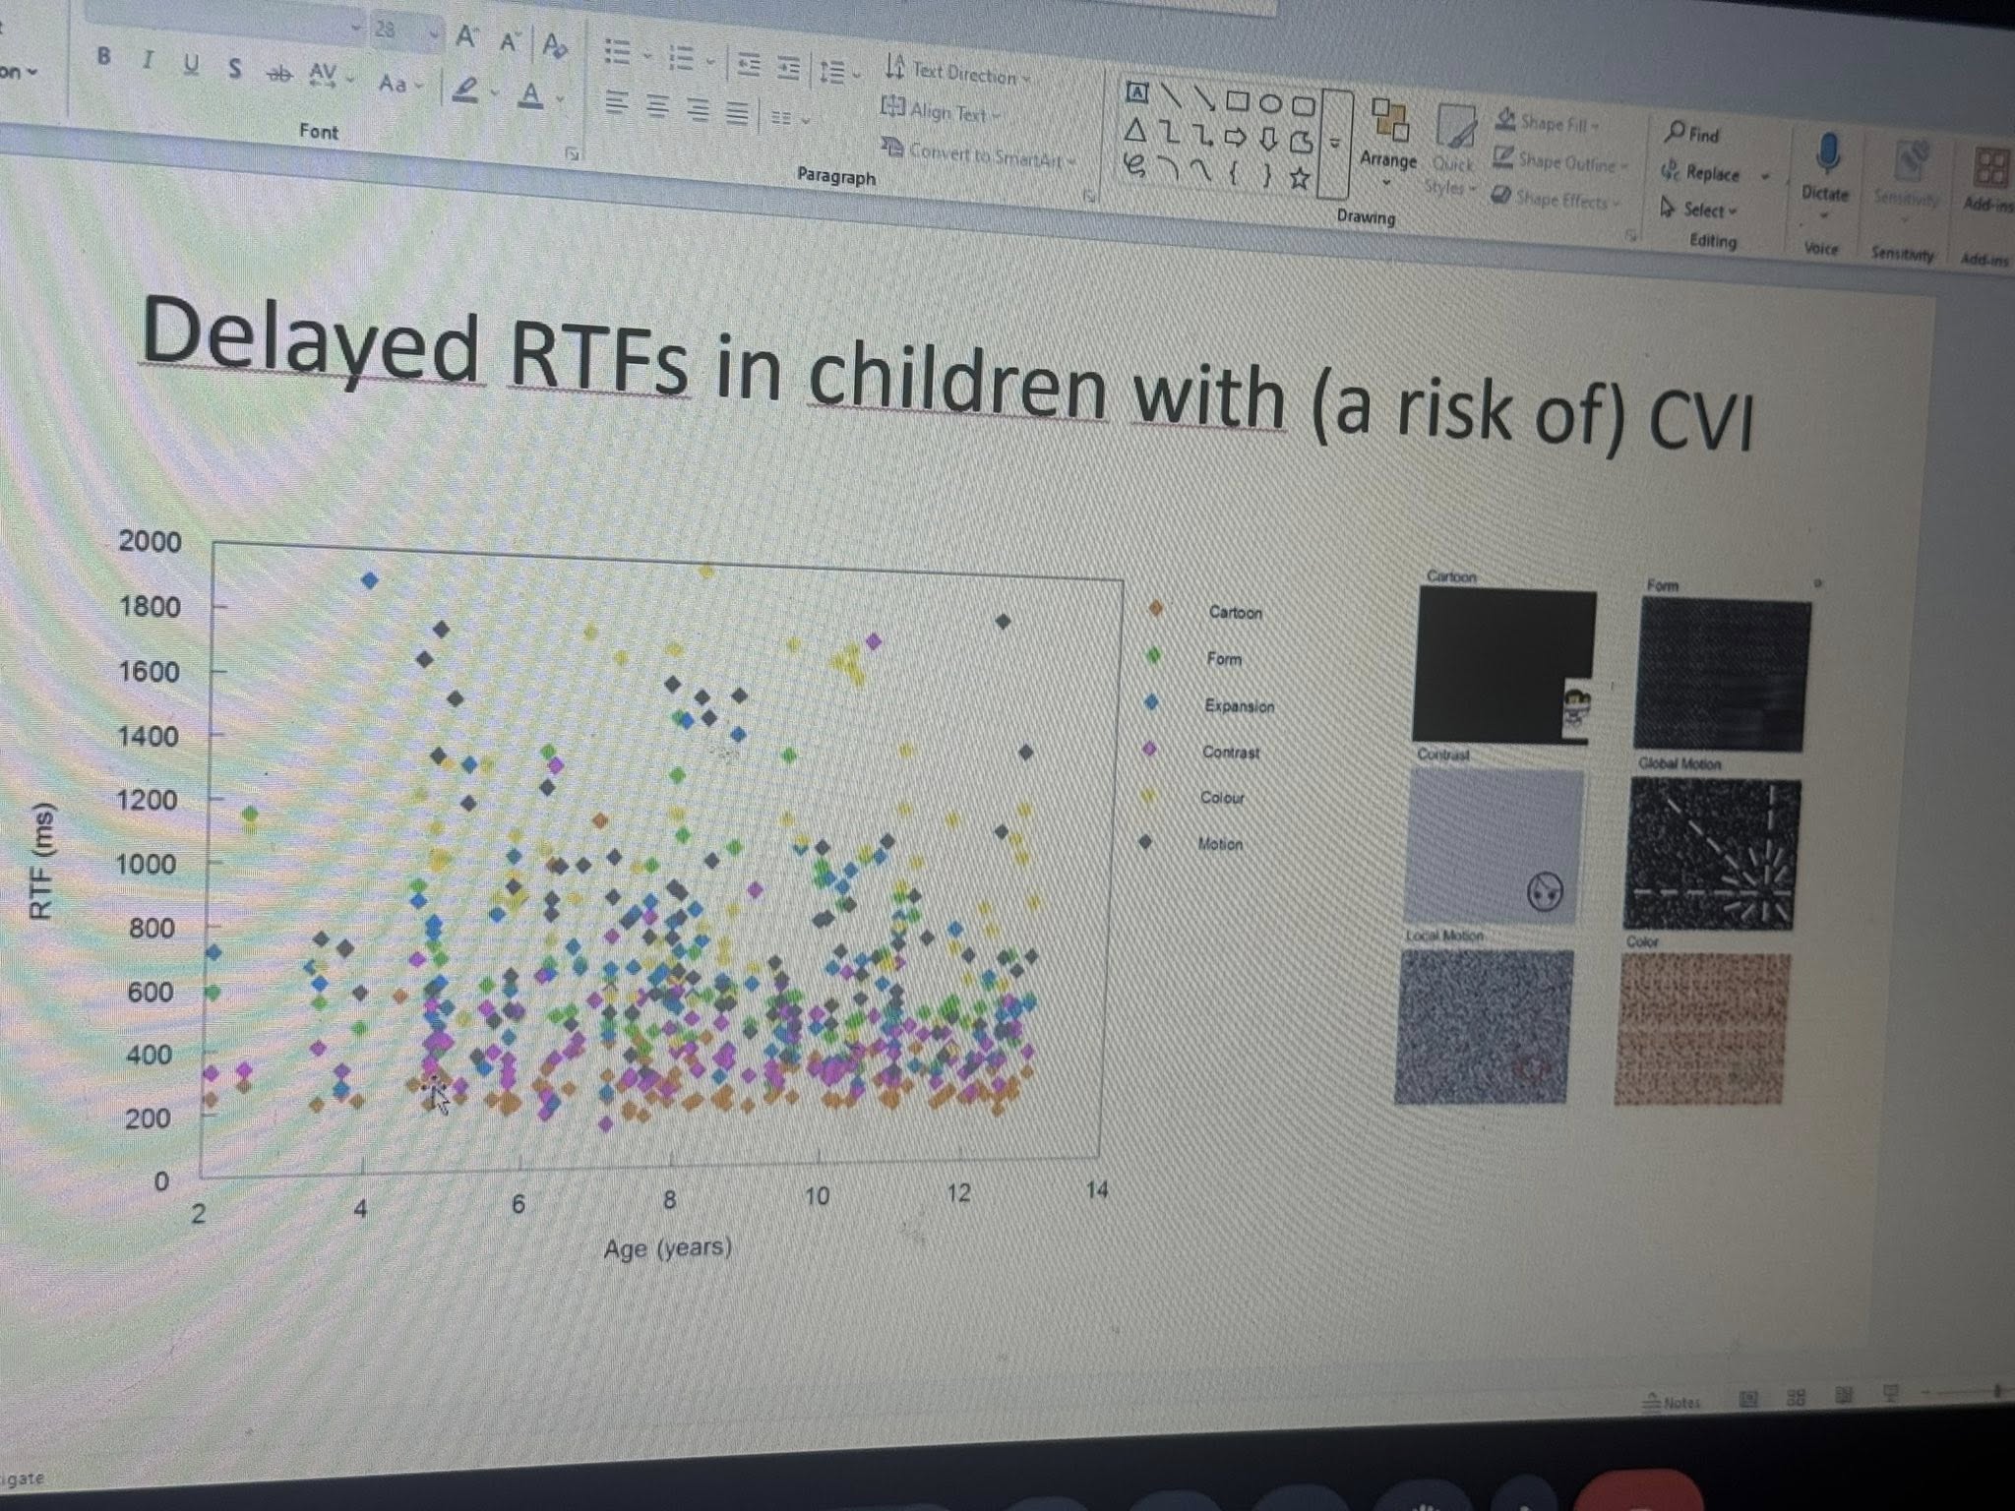Click the clear all formatting icon
Viewport: 2015px width, 1511px height.
[555, 45]
